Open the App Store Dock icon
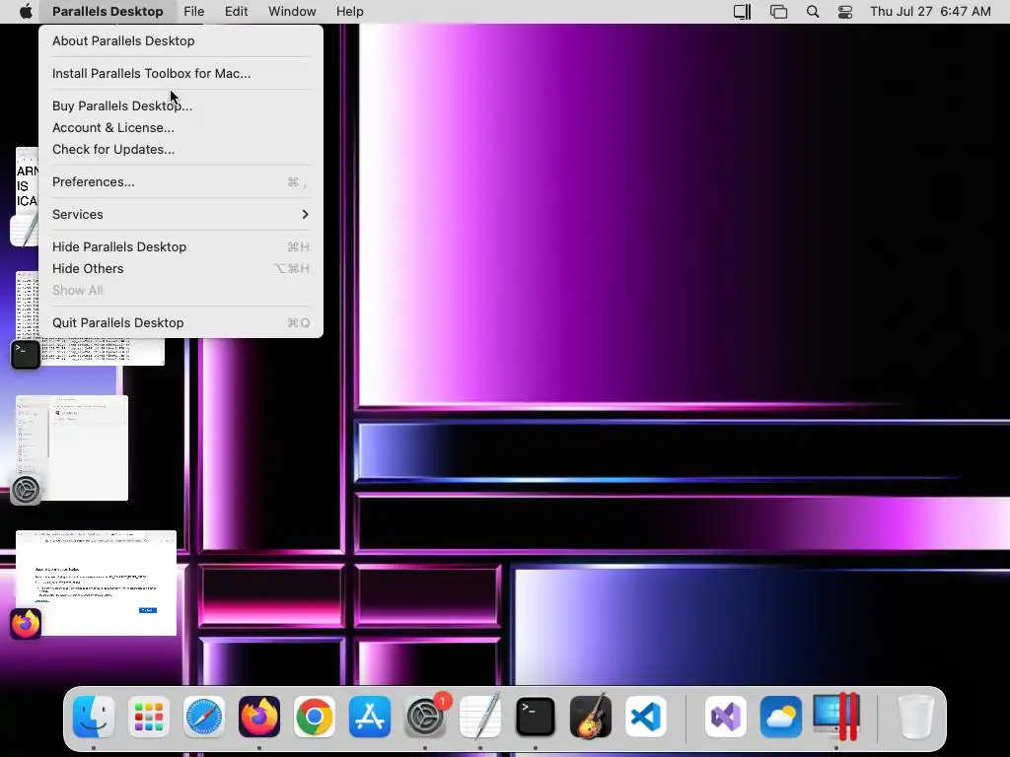This screenshot has width=1010, height=757. 370,717
